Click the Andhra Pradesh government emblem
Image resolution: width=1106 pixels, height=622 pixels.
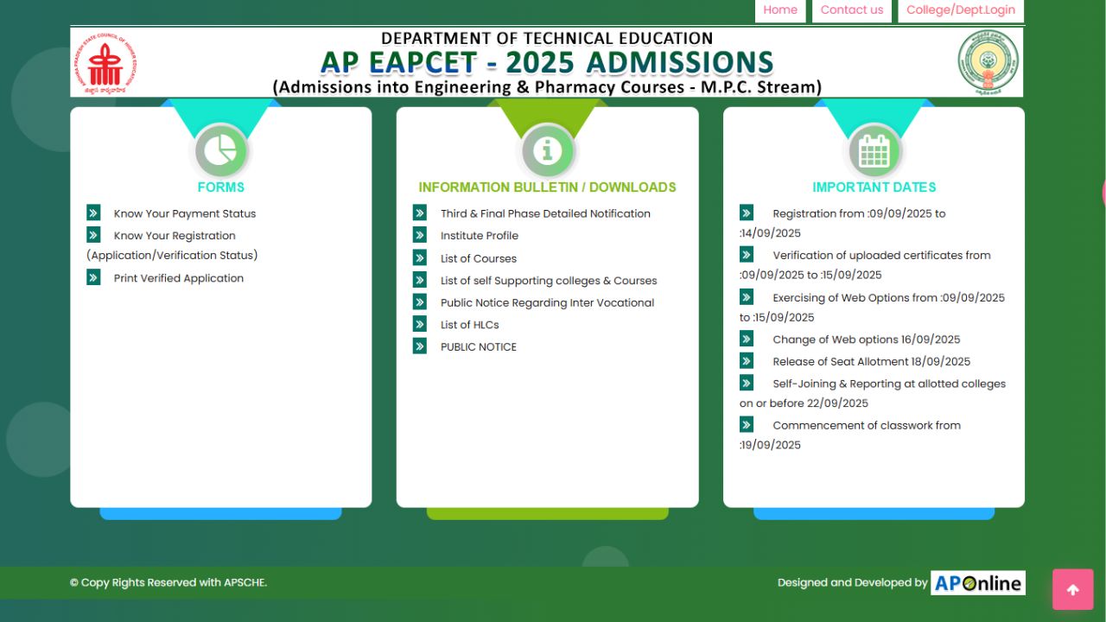point(988,62)
